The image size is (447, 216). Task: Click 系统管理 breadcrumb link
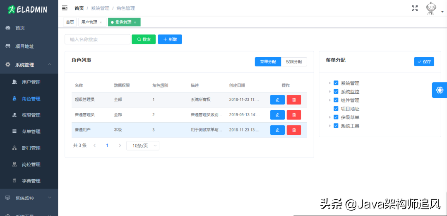(100, 8)
